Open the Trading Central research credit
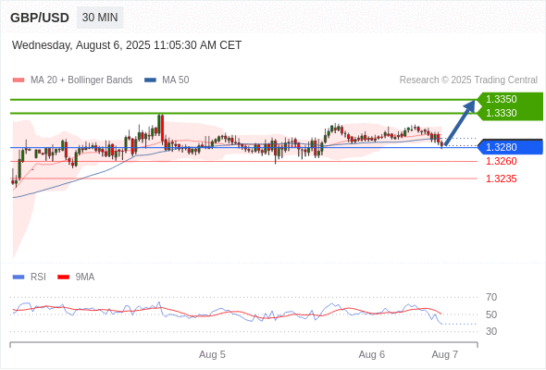 point(468,80)
